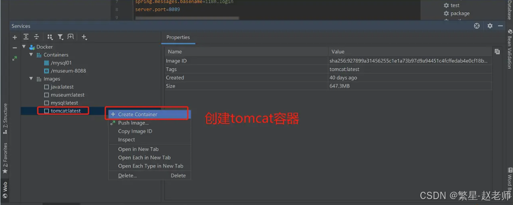Viewport: 513px width, 205px height.
Task: Collapse the Docker tree node
Action: point(24,47)
